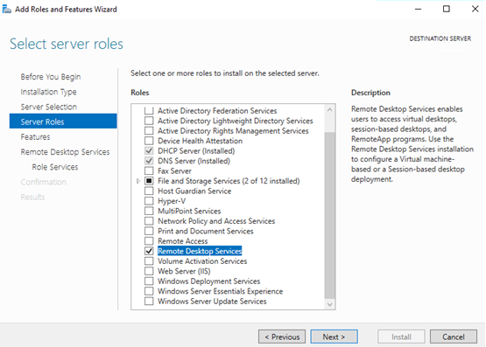Proceed with the Next button
The width and height of the screenshot is (486, 347).
point(334,337)
